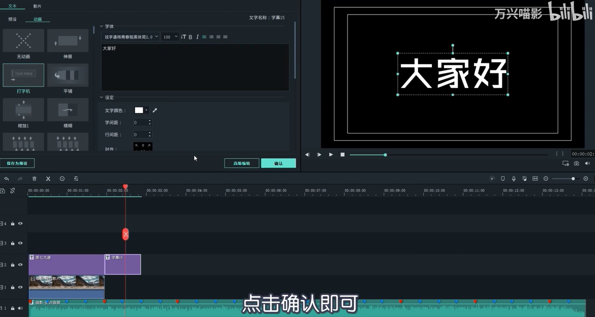This screenshot has height=317, width=595.
Task: Open the audio mixer icon in the timeline toolbar
Action: (x=524, y=179)
